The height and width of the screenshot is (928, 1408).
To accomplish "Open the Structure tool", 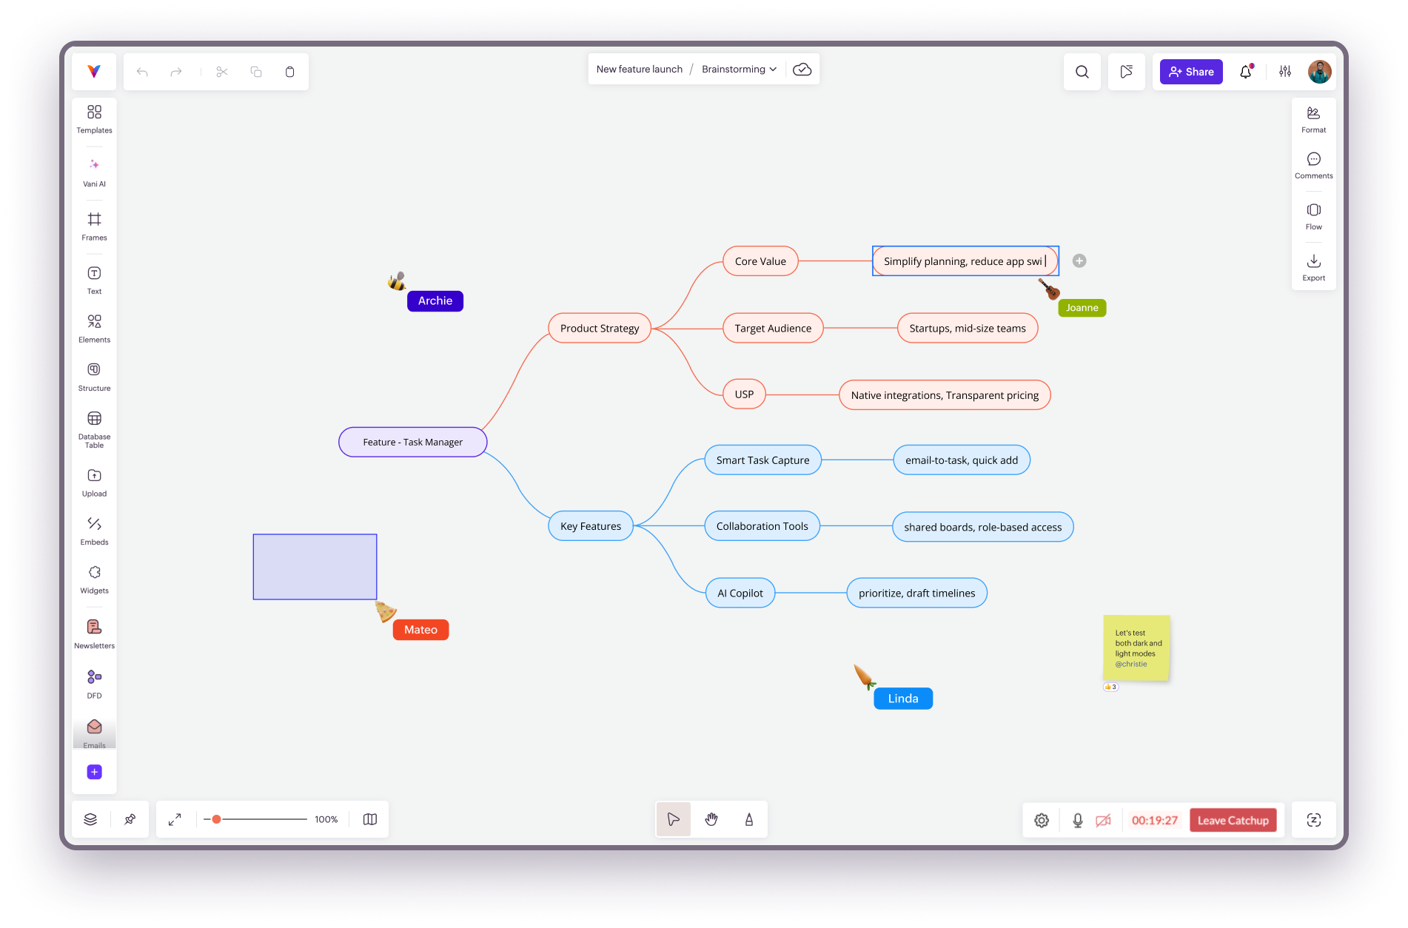I will point(94,377).
